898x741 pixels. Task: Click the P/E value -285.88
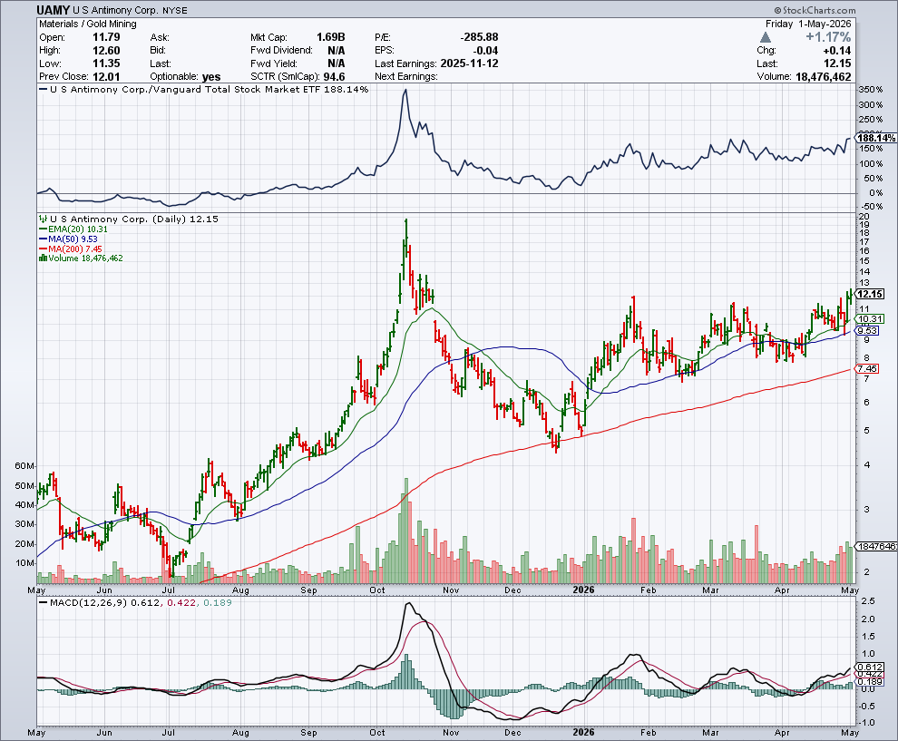point(479,37)
